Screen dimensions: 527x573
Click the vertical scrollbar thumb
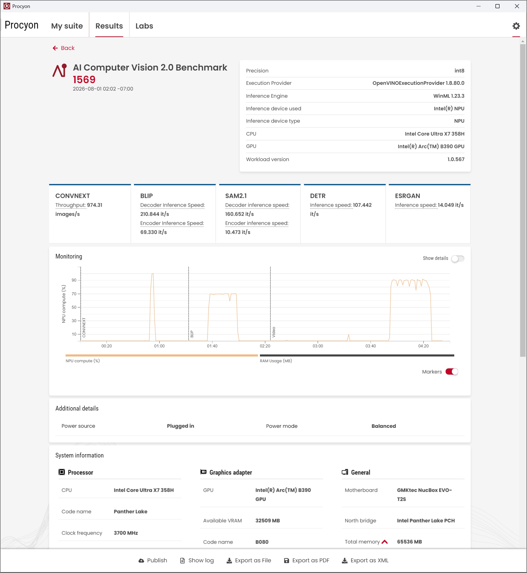pyautogui.click(x=523, y=200)
